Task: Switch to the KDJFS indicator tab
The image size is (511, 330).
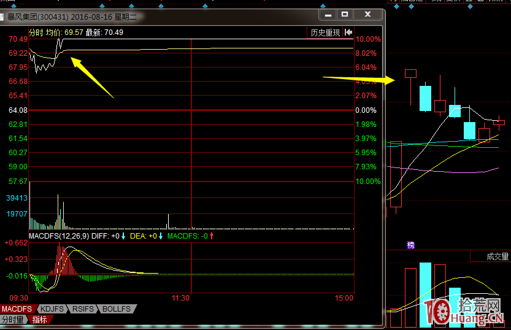Action: [x=52, y=309]
